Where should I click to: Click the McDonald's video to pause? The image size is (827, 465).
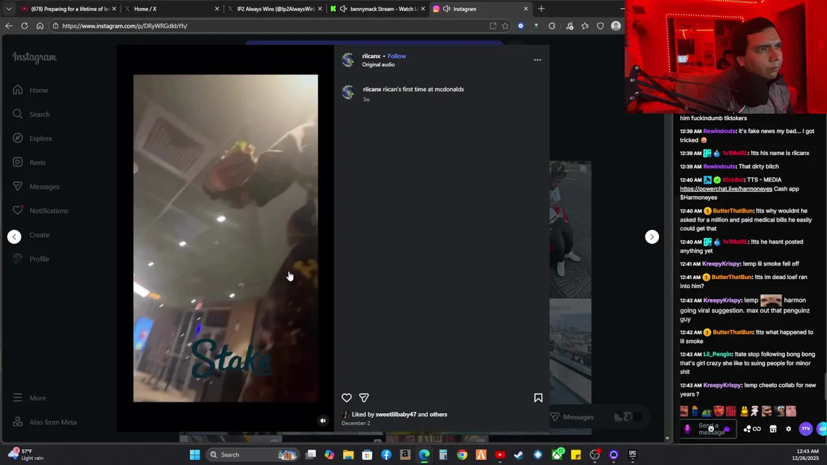tap(225, 238)
